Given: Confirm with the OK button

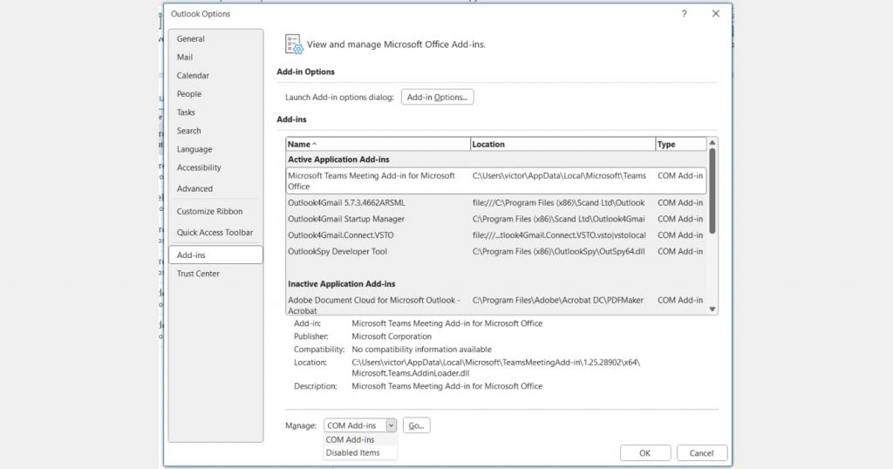Looking at the screenshot, I should tap(644, 453).
